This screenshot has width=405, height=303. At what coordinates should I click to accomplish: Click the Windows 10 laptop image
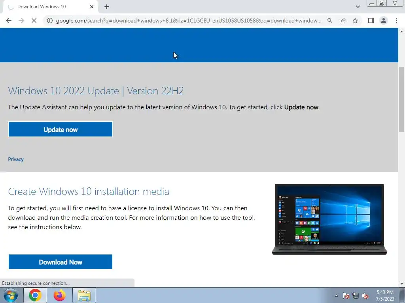tap(329, 219)
